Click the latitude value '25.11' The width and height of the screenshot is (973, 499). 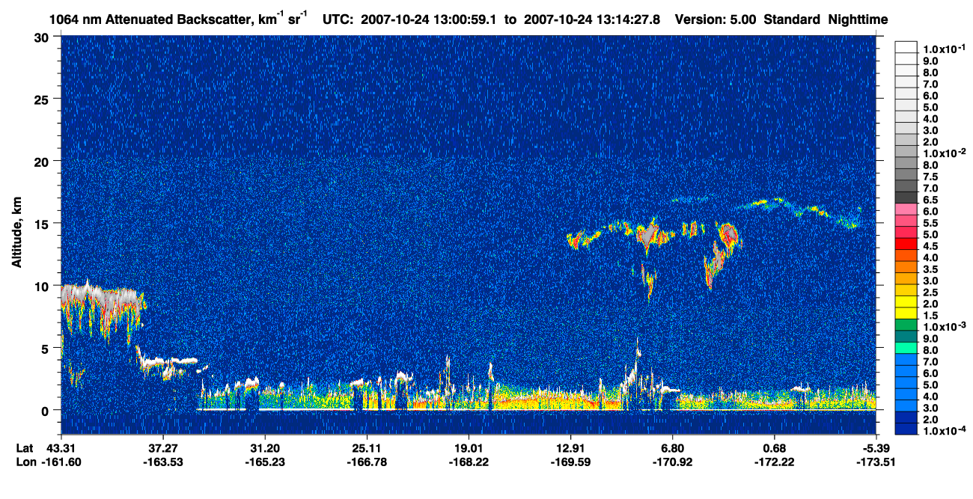point(367,447)
